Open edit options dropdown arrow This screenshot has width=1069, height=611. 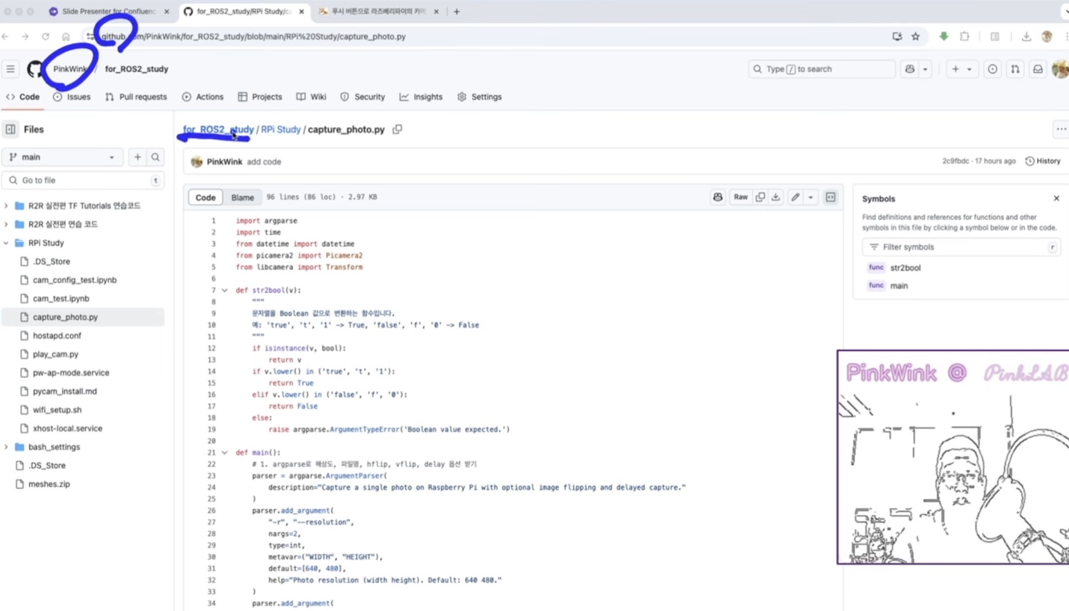click(x=810, y=197)
